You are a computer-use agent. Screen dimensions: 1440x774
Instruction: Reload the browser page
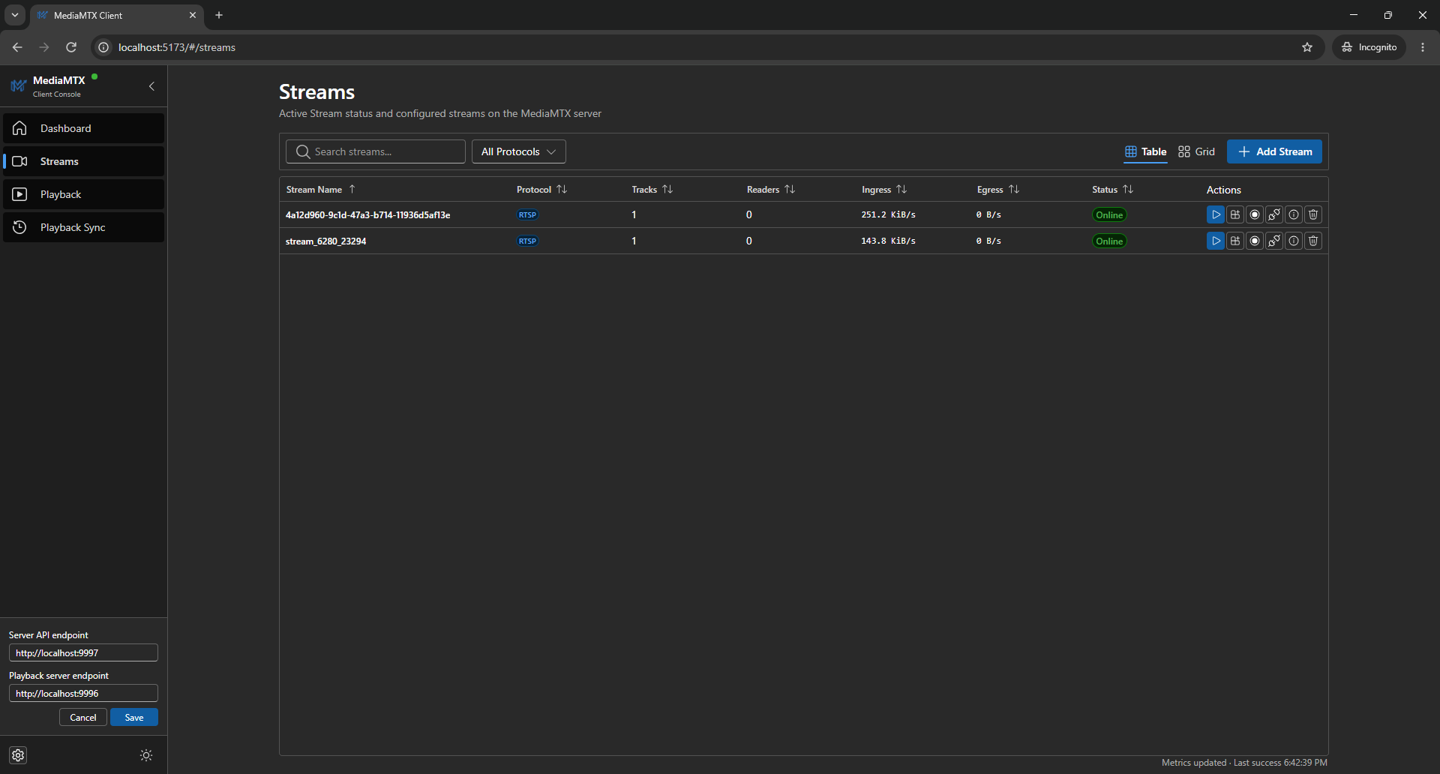[x=71, y=47]
